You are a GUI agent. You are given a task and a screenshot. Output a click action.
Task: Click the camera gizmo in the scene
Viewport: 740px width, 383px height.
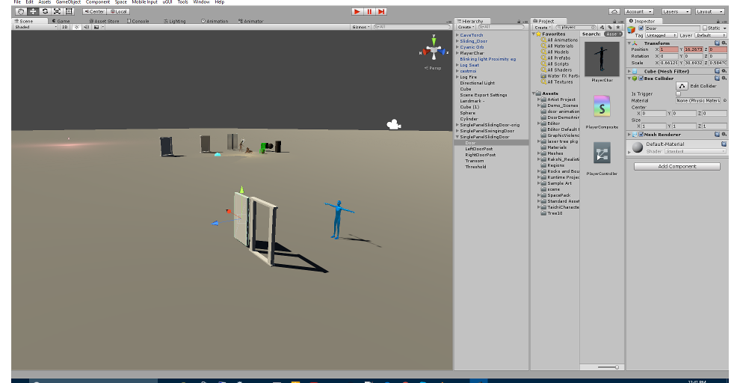click(394, 125)
